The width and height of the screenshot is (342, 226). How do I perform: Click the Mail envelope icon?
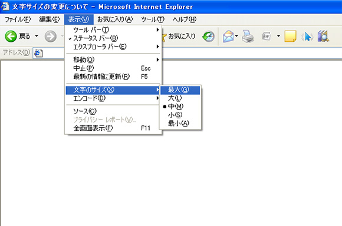(228, 36)
